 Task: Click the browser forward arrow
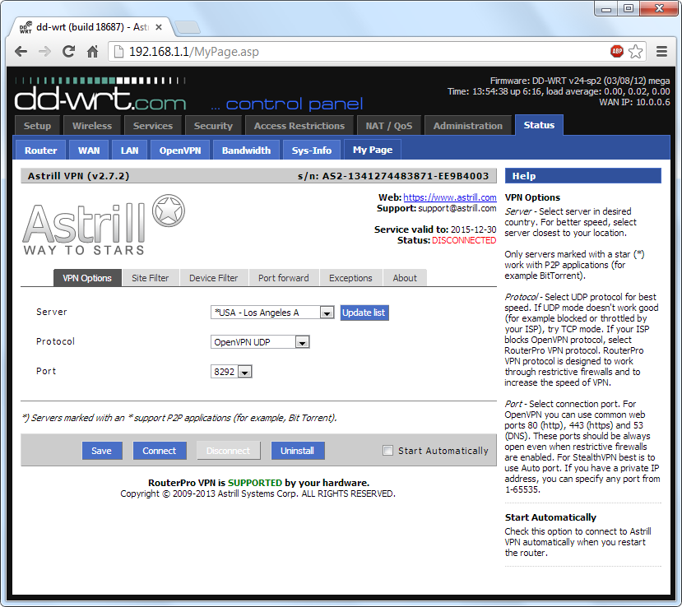point(44,52)
